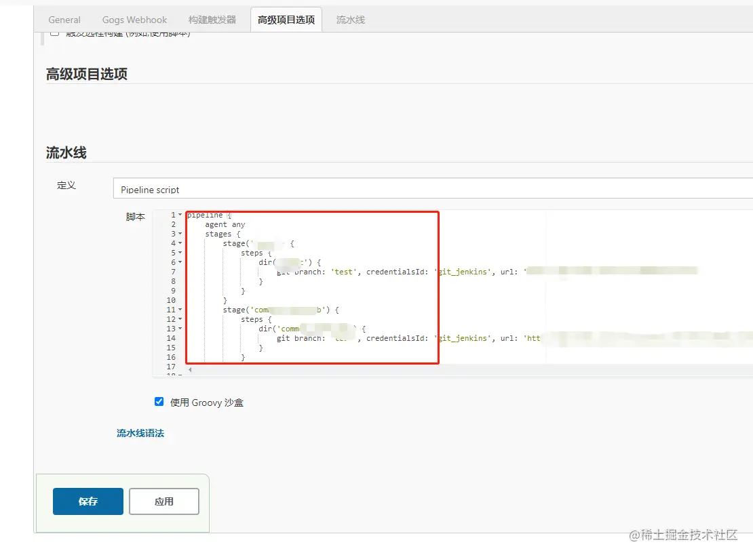Click line number 10 in the gutter

point(171,300)
